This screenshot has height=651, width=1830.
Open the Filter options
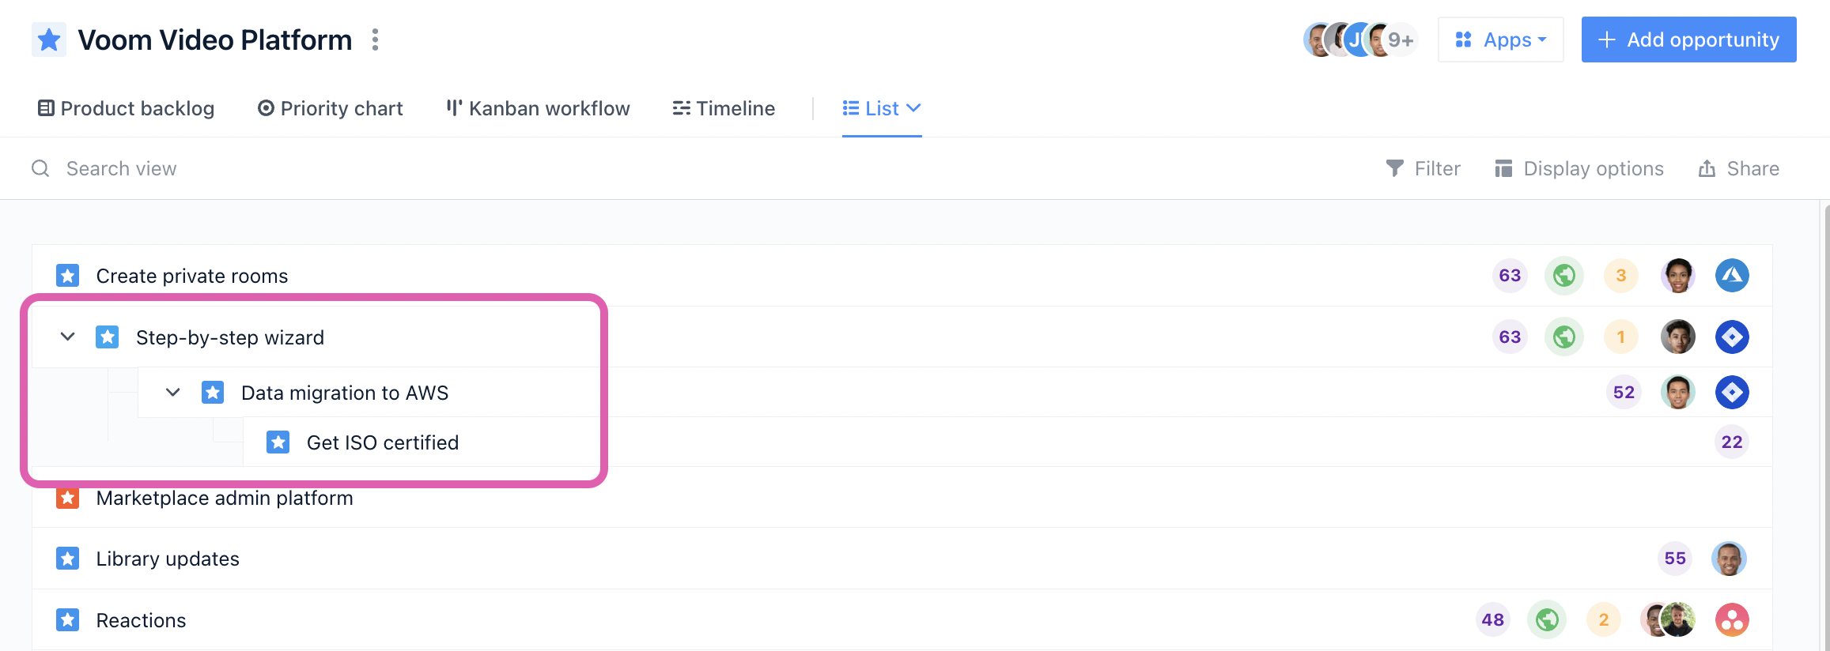point(1423,168)
